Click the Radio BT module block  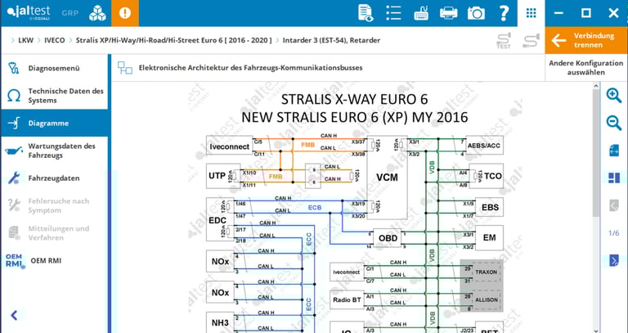[x=347, y=299]
